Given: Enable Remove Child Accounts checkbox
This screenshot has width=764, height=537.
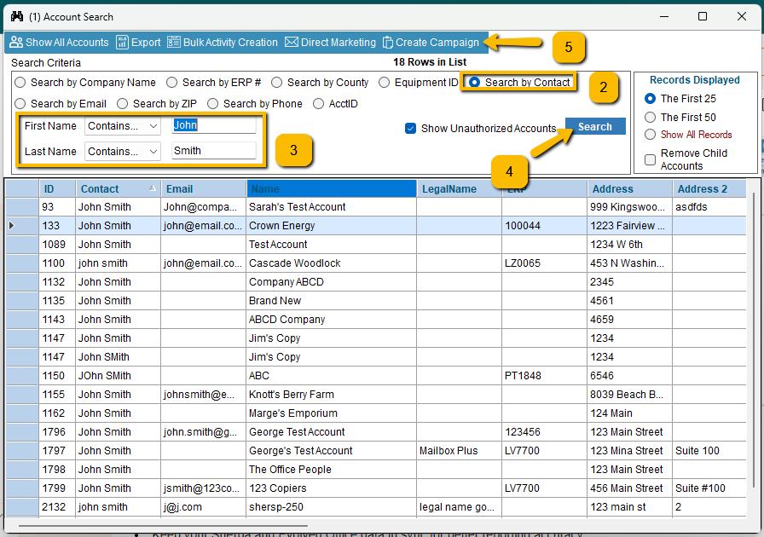Looking at the screenshot, I should [651, 159].
